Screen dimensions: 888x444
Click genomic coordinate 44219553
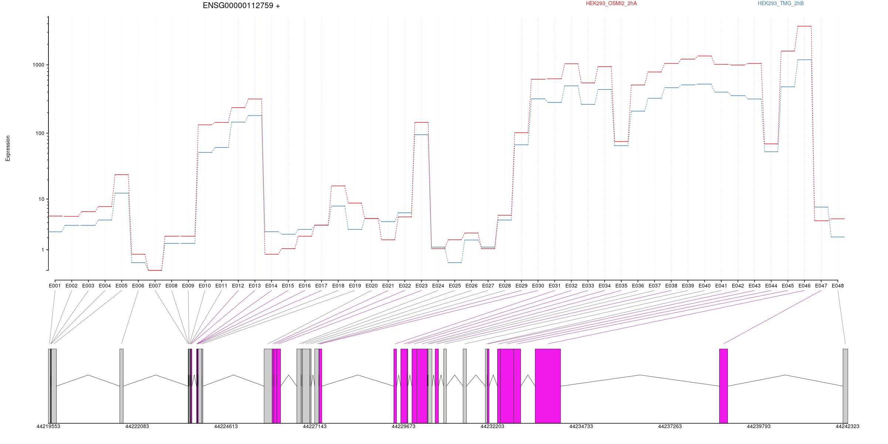48,426
